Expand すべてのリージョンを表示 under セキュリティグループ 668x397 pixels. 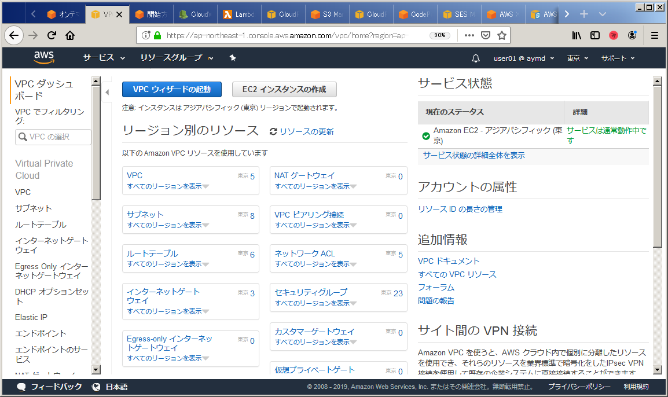pyautogui.click(x=315, y=303)
